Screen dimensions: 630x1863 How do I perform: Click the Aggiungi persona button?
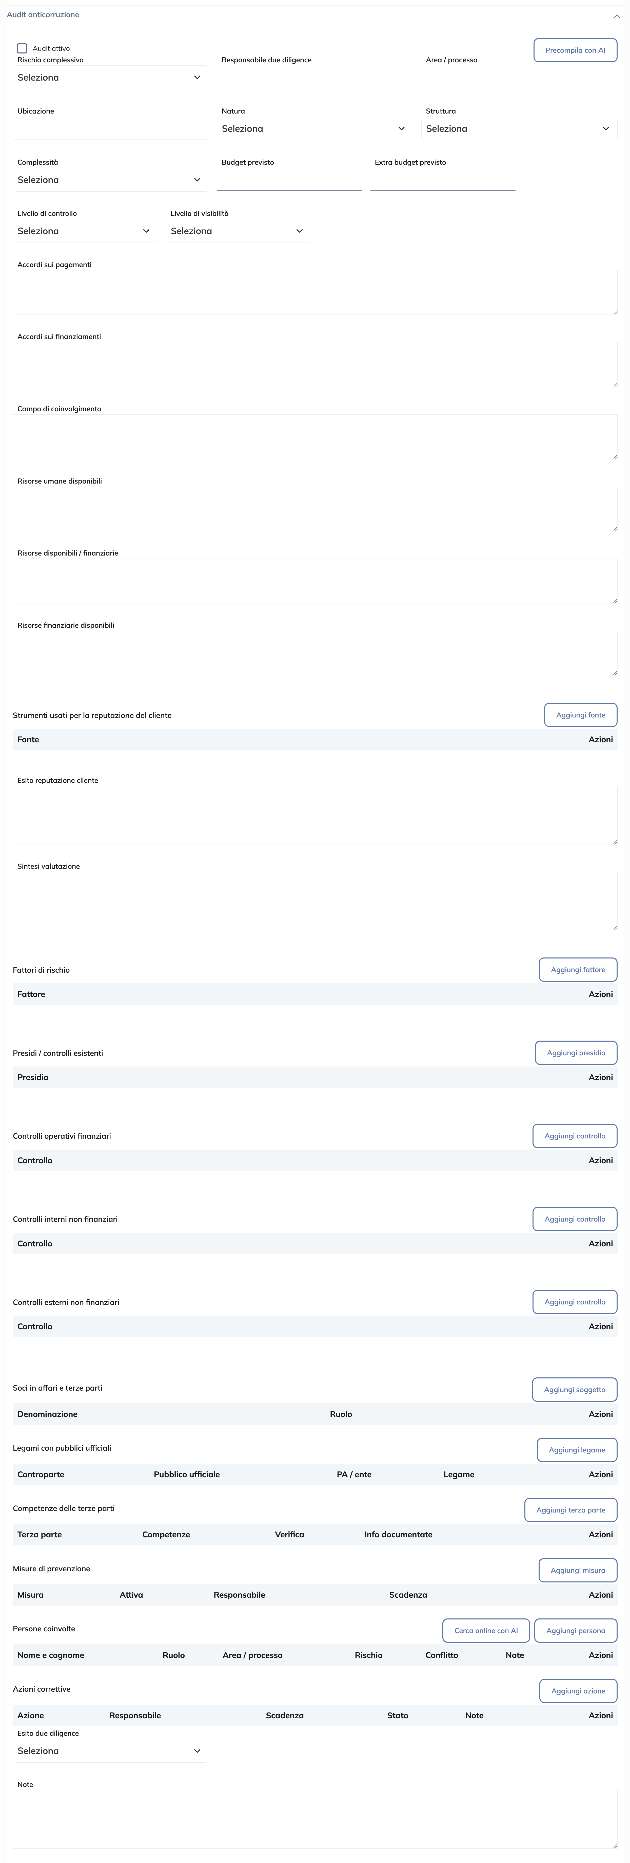click(x=576, y=1631)
